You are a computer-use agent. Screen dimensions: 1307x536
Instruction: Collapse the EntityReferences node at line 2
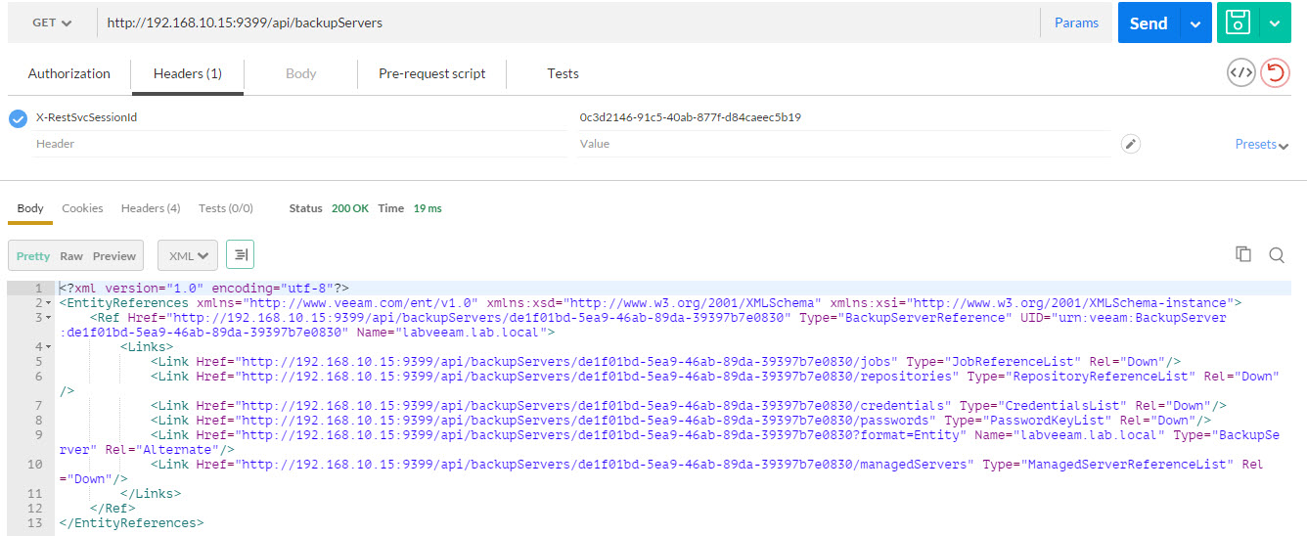pyautogui.click(x=48, y=303)
